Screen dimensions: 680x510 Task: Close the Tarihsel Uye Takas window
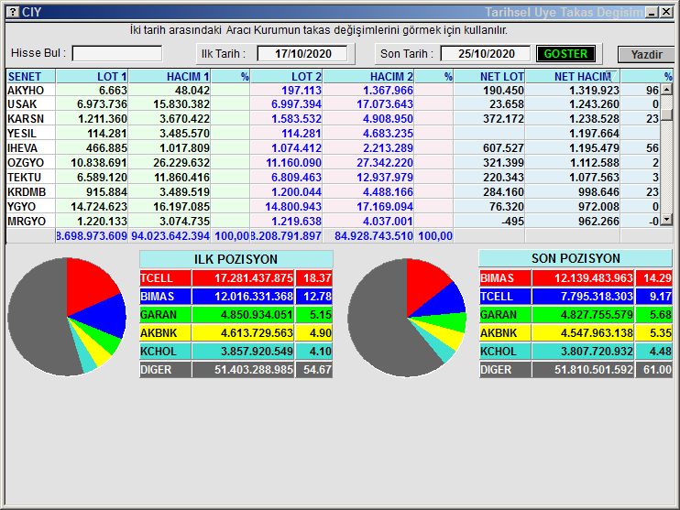coord(665,12)
